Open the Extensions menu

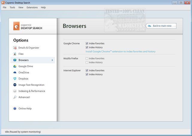tap(32, 7)
